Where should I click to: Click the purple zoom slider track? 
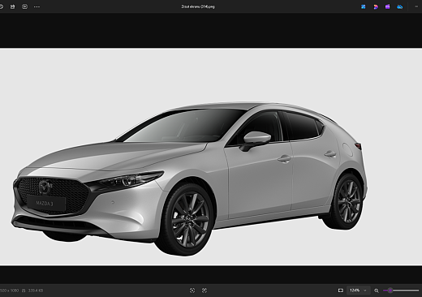pos(401,291)
